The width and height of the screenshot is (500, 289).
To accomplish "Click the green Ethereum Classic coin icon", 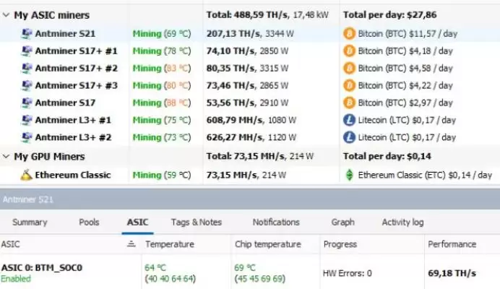I will [x=350, y=175].
